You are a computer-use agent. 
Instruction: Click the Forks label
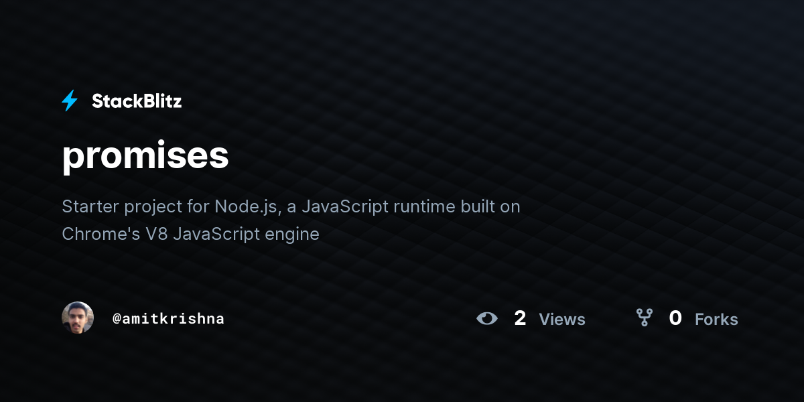[x=716, y=320]
